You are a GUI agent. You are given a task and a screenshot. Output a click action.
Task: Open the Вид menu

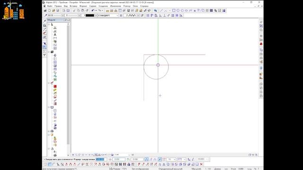pos(66,6)
